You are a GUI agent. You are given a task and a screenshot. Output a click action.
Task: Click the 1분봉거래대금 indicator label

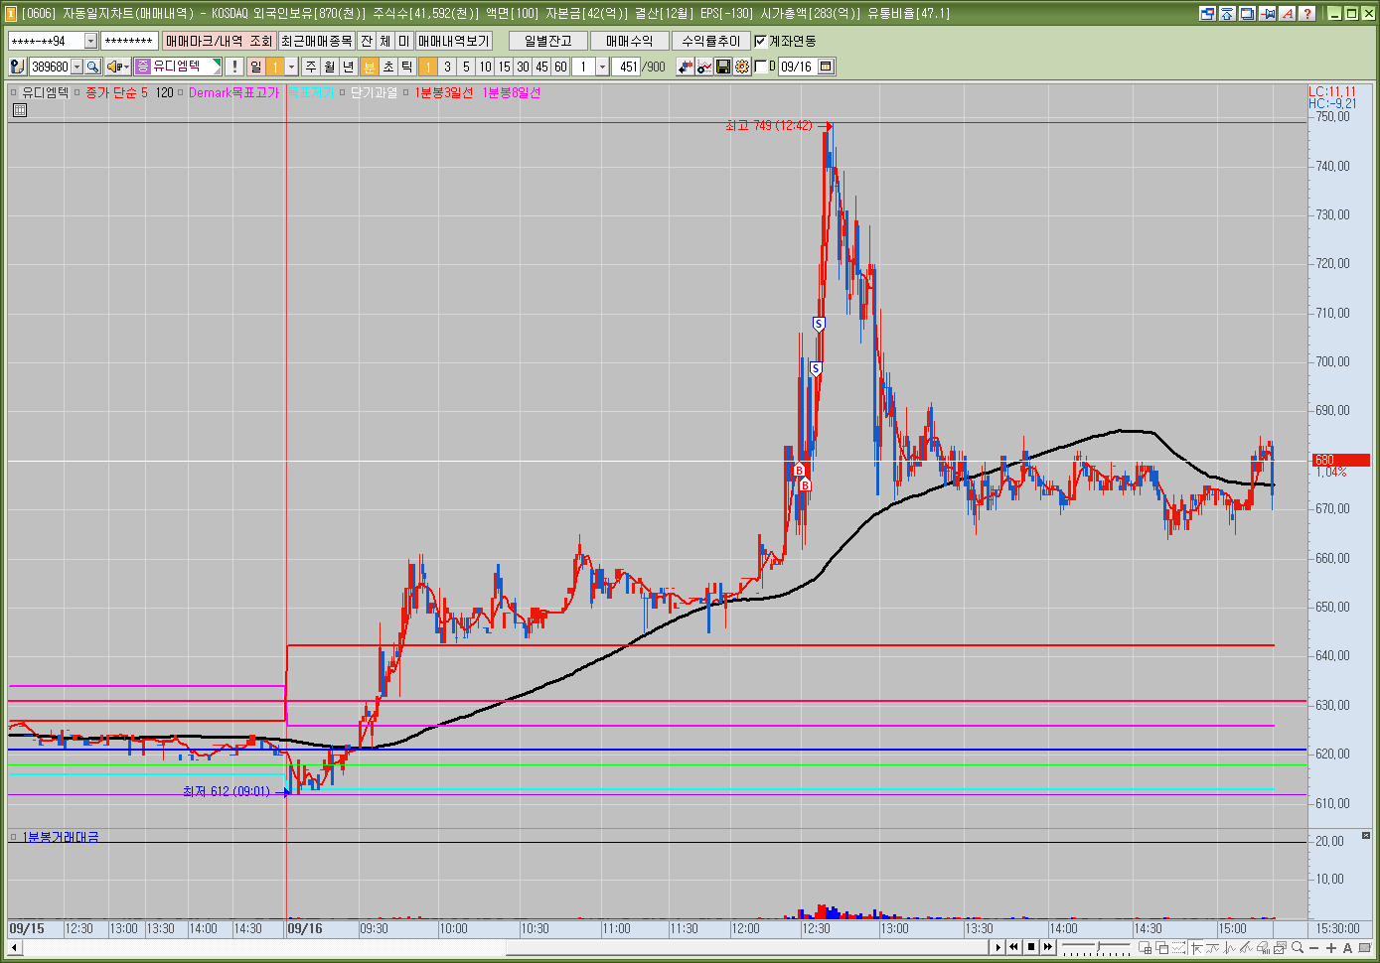(x=61, y=837)
